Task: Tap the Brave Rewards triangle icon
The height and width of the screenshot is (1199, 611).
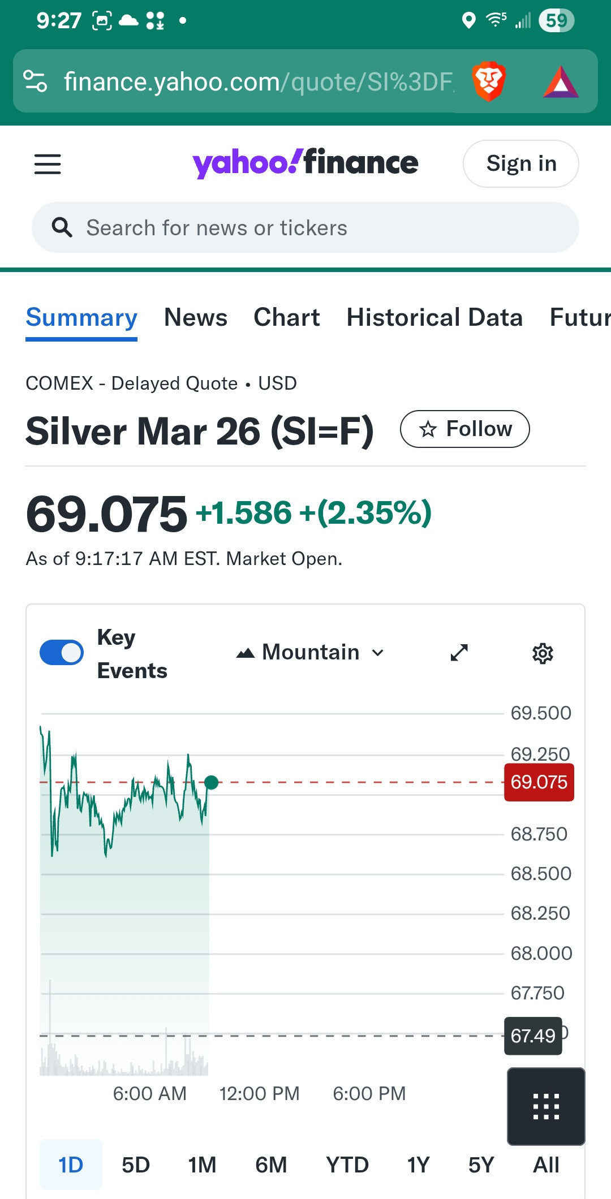Action: coord(560,83)
